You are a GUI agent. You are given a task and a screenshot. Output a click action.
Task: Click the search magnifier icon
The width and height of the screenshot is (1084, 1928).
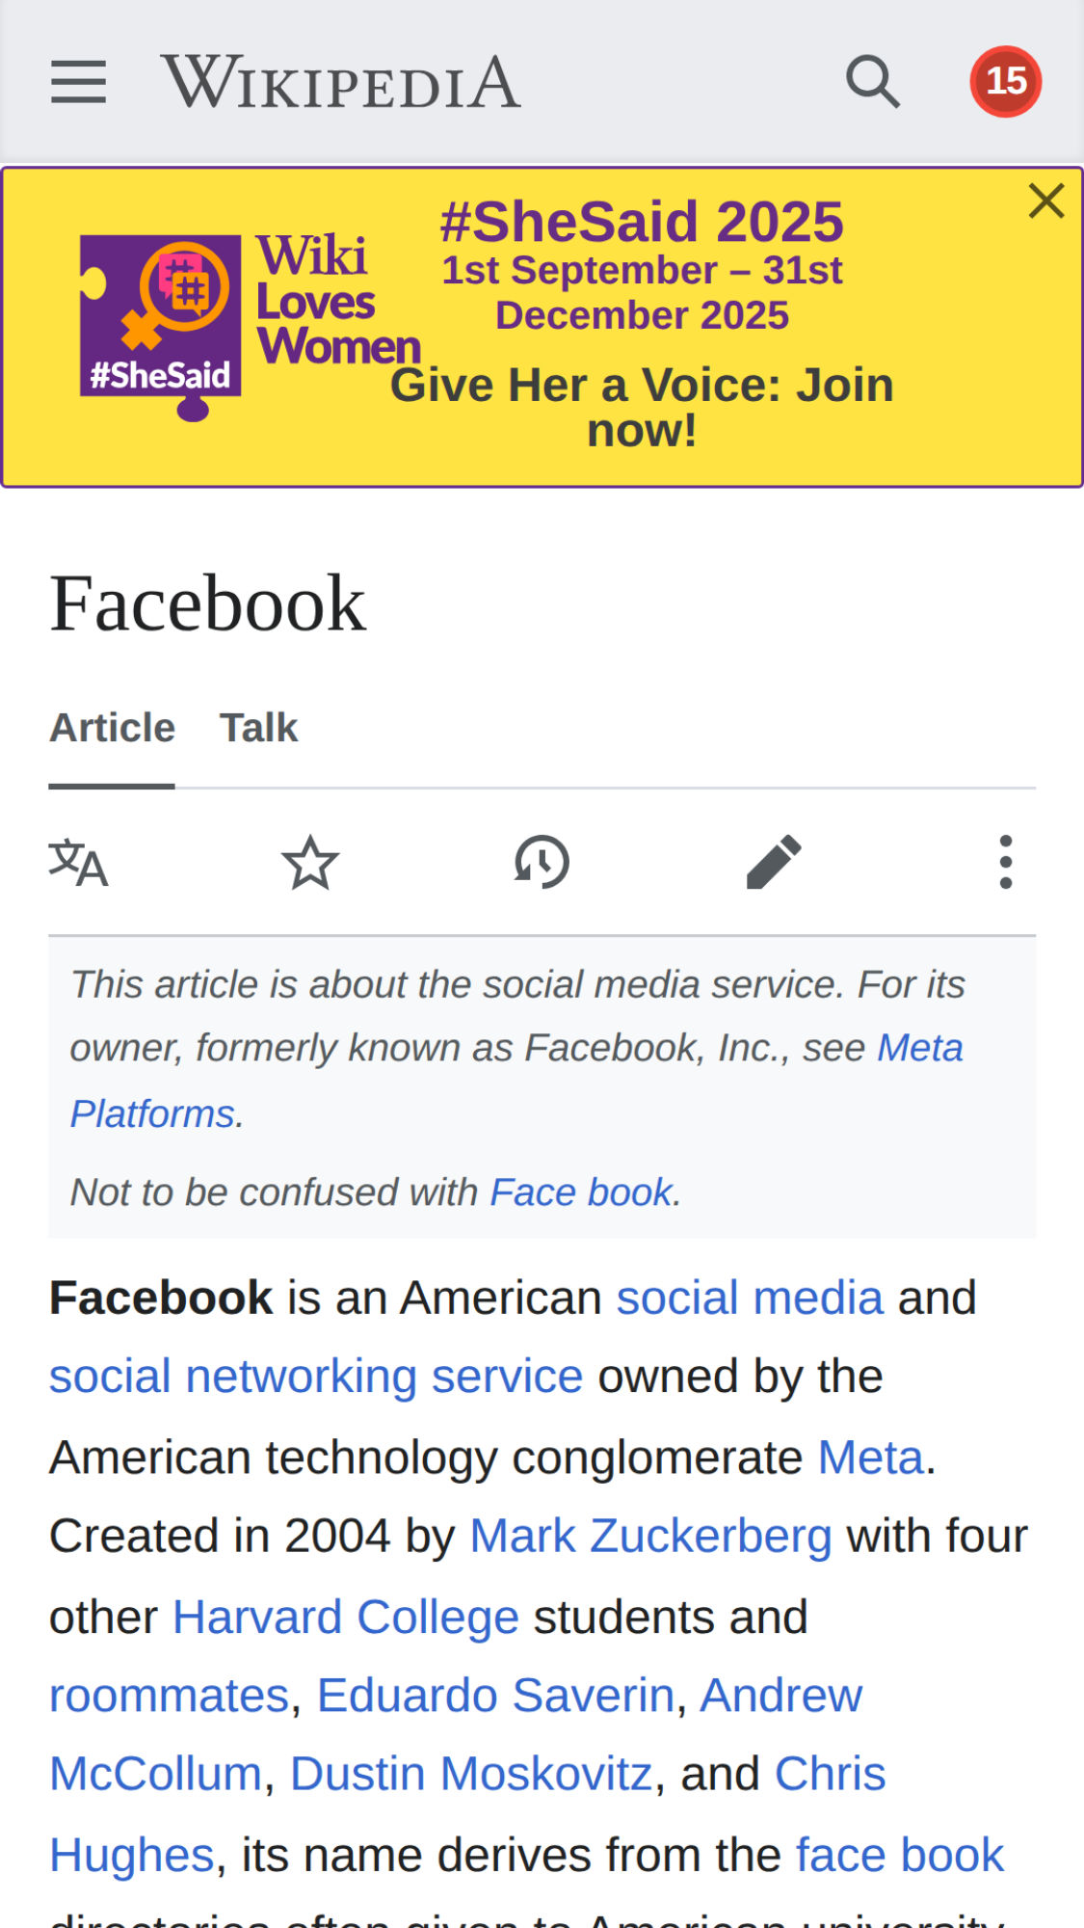pyautogui.click(x=873, y=82)
